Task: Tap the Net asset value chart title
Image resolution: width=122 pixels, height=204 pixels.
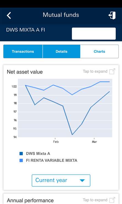Action: tap(25, 72)
